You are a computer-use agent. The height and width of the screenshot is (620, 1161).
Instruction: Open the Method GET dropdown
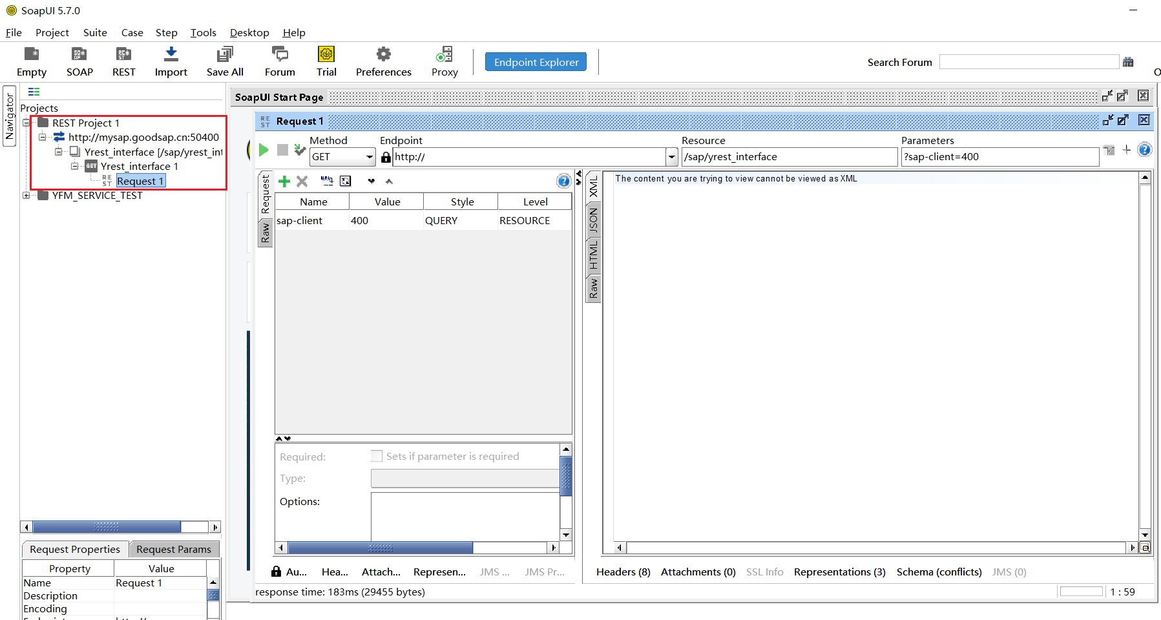point(343,157)
